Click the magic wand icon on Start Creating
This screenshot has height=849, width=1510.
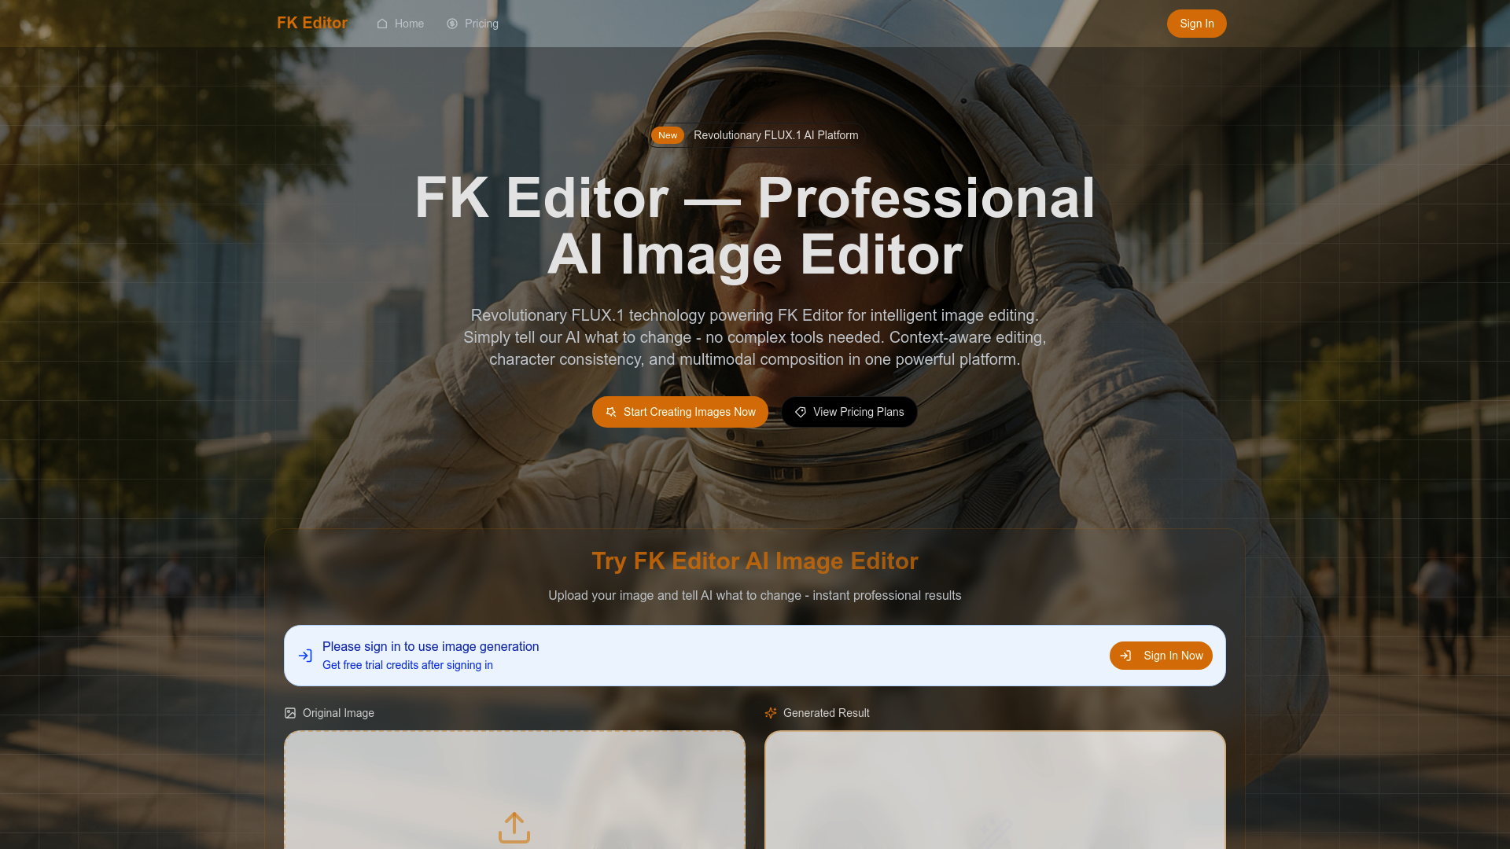611,412
